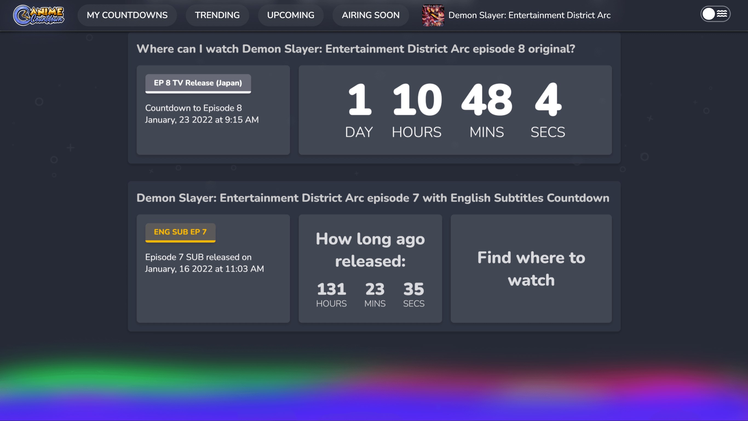Open the UPCOMING section
748x421 pixels.
(290, 15)
